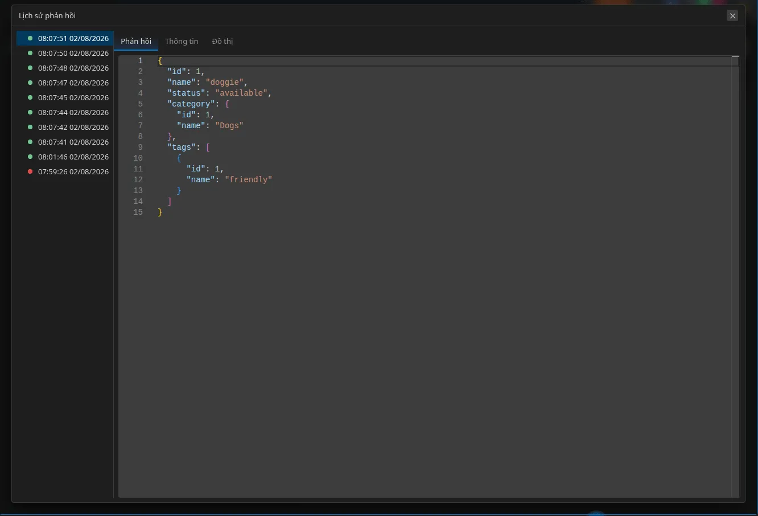Open the Đồ thị tab
The image size is (758, 516).
point(223,41)
